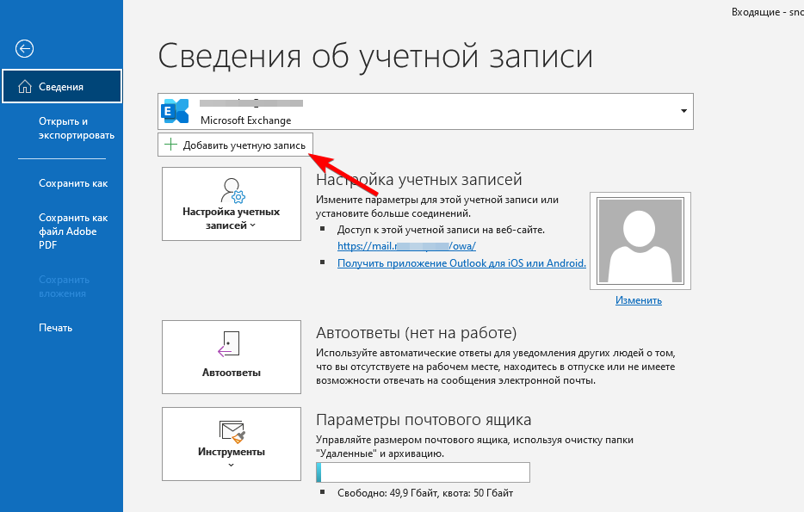Click the Инструменты envelope icon
804x512 pixels.
click(232, 431)
